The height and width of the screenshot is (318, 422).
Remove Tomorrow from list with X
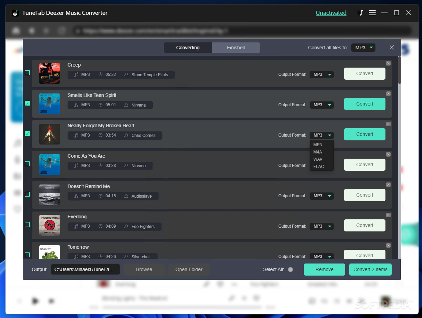(x=388, y=245)
